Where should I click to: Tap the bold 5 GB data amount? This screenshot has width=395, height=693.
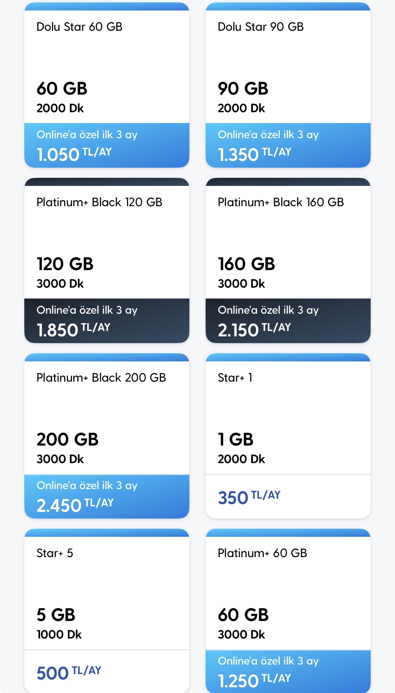pyautogui.click(x=56, y=615)
